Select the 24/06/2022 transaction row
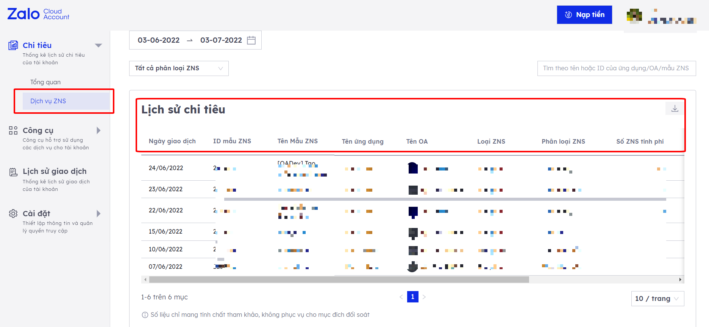 413,168
